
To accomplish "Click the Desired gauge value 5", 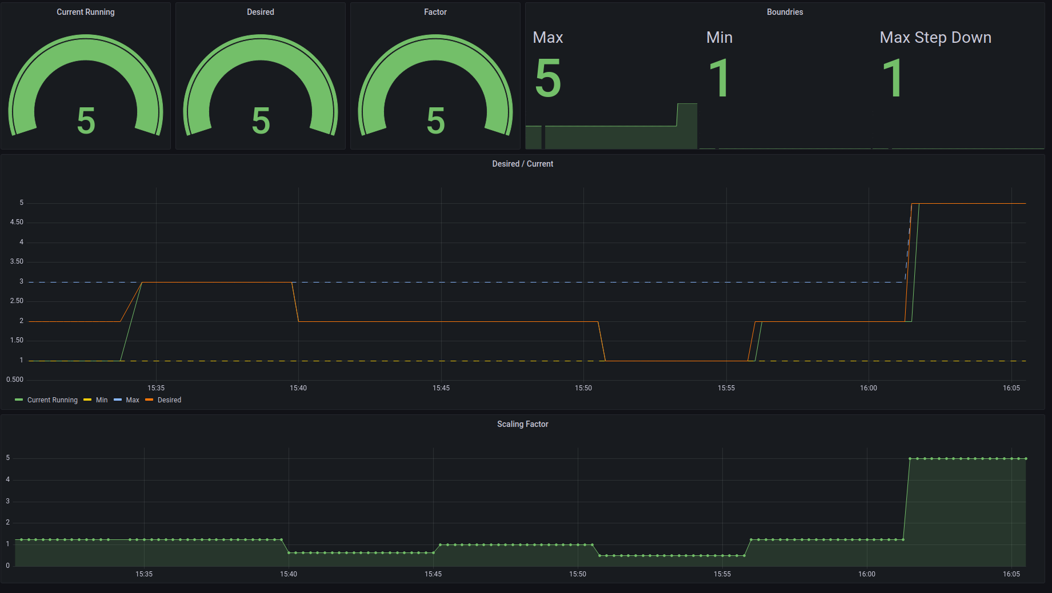I will (x=261, y=121).
